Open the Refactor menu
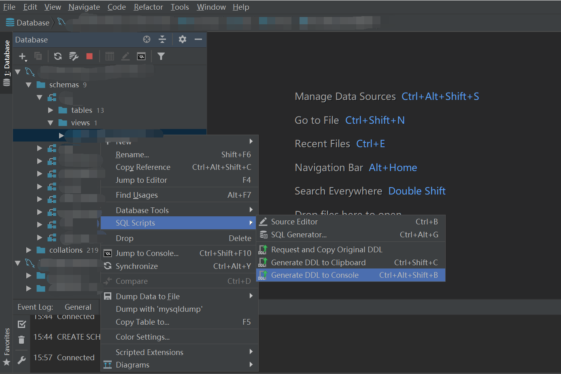 click(x=149, y=7)
